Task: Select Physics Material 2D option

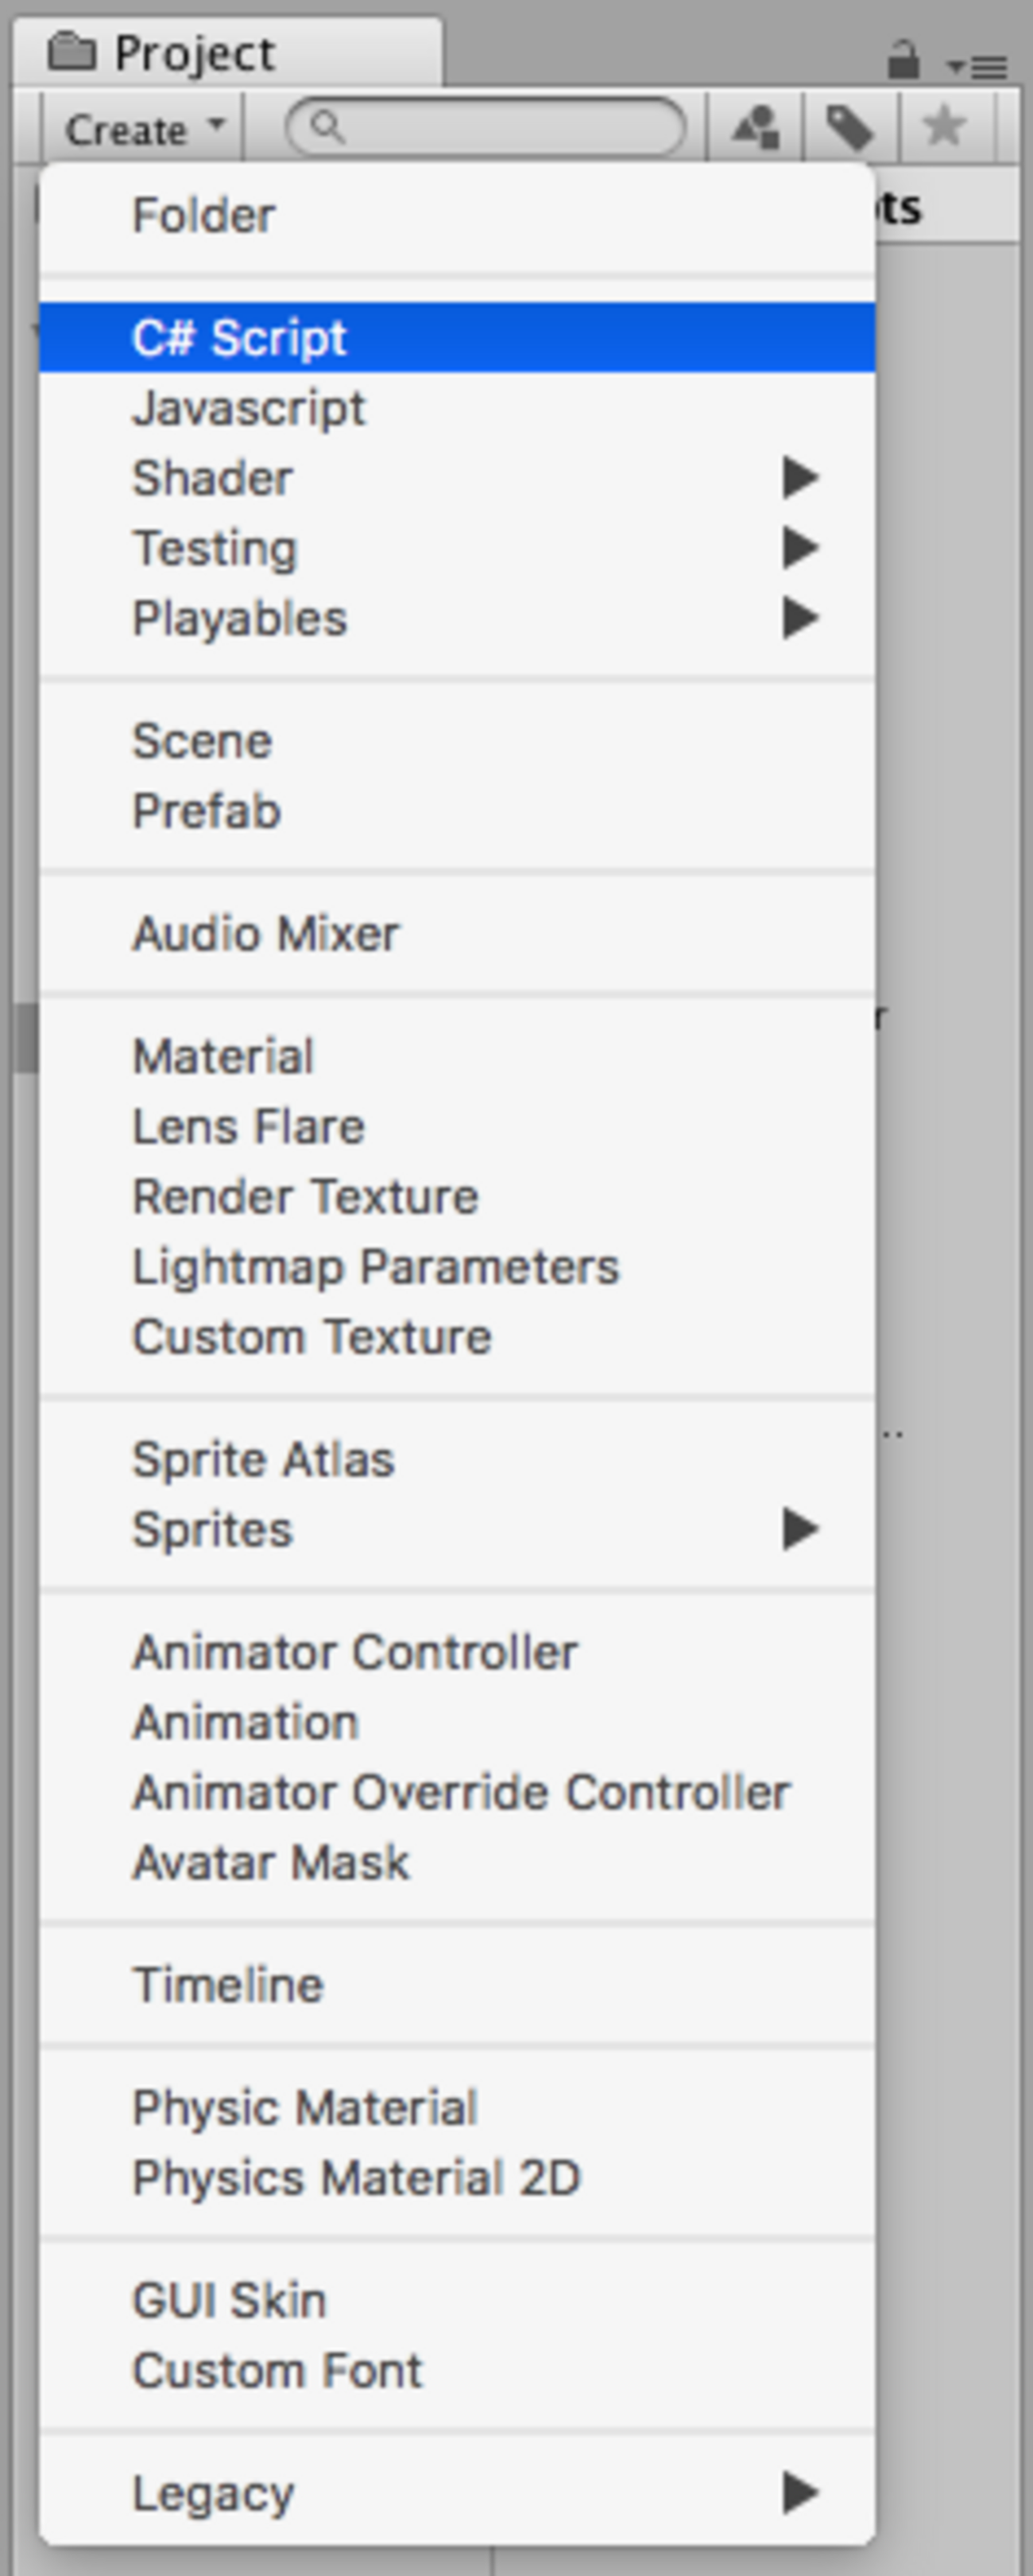Action: [x=357, y=2177]
